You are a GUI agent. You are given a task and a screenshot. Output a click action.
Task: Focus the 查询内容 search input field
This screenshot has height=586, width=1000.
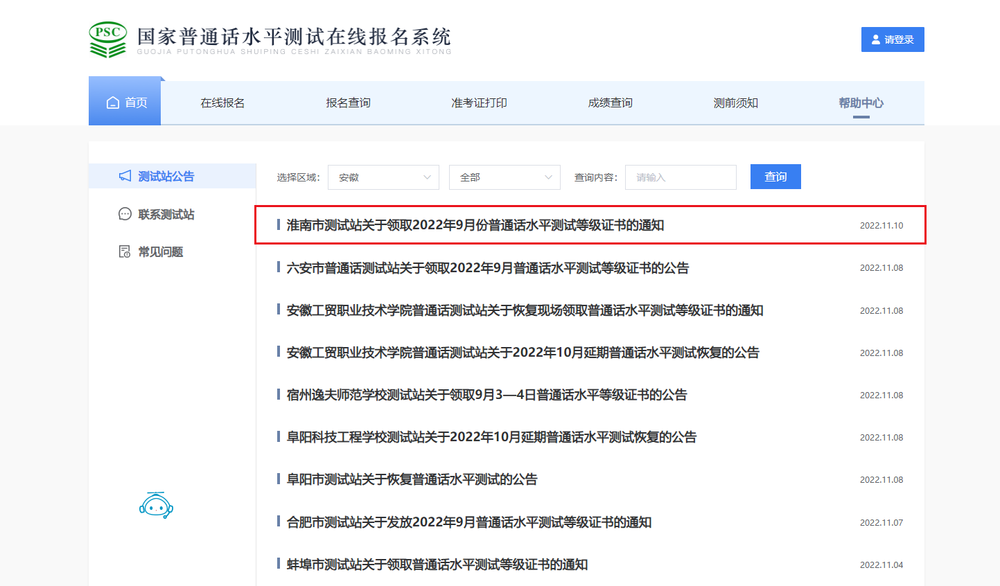681,177
